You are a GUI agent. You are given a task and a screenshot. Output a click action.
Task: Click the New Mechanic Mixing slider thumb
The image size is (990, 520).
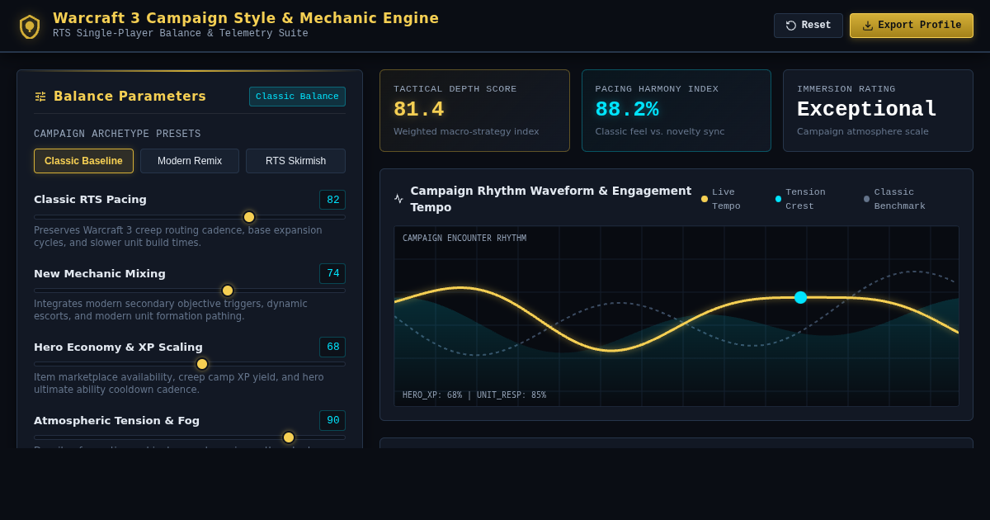tap(228, 291)
